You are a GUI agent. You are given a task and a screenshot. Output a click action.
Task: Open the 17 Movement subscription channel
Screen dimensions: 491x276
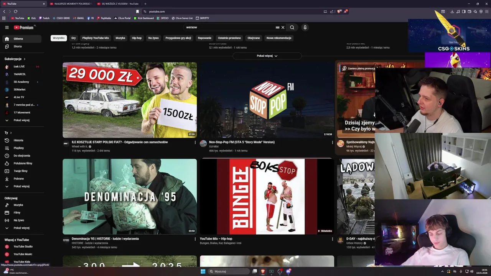(22, 112)
